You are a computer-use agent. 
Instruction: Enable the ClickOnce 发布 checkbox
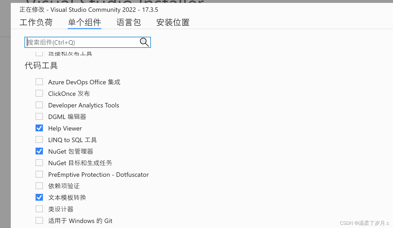pyautogui.click(x=39, y=93)
